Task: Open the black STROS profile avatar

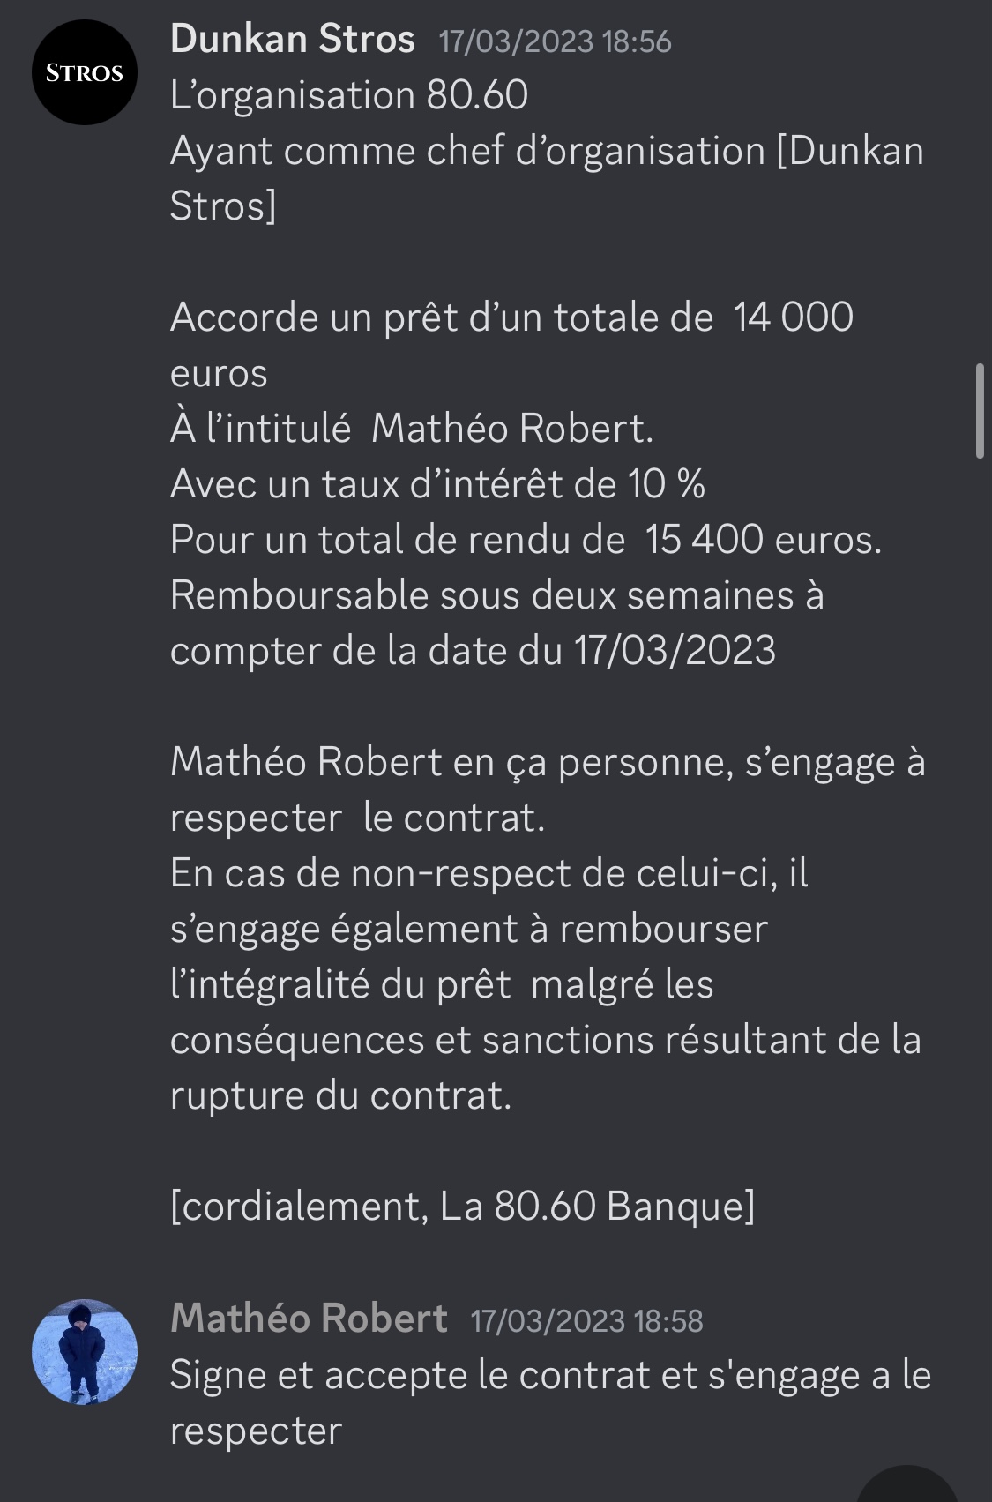Action: (85, 72)
